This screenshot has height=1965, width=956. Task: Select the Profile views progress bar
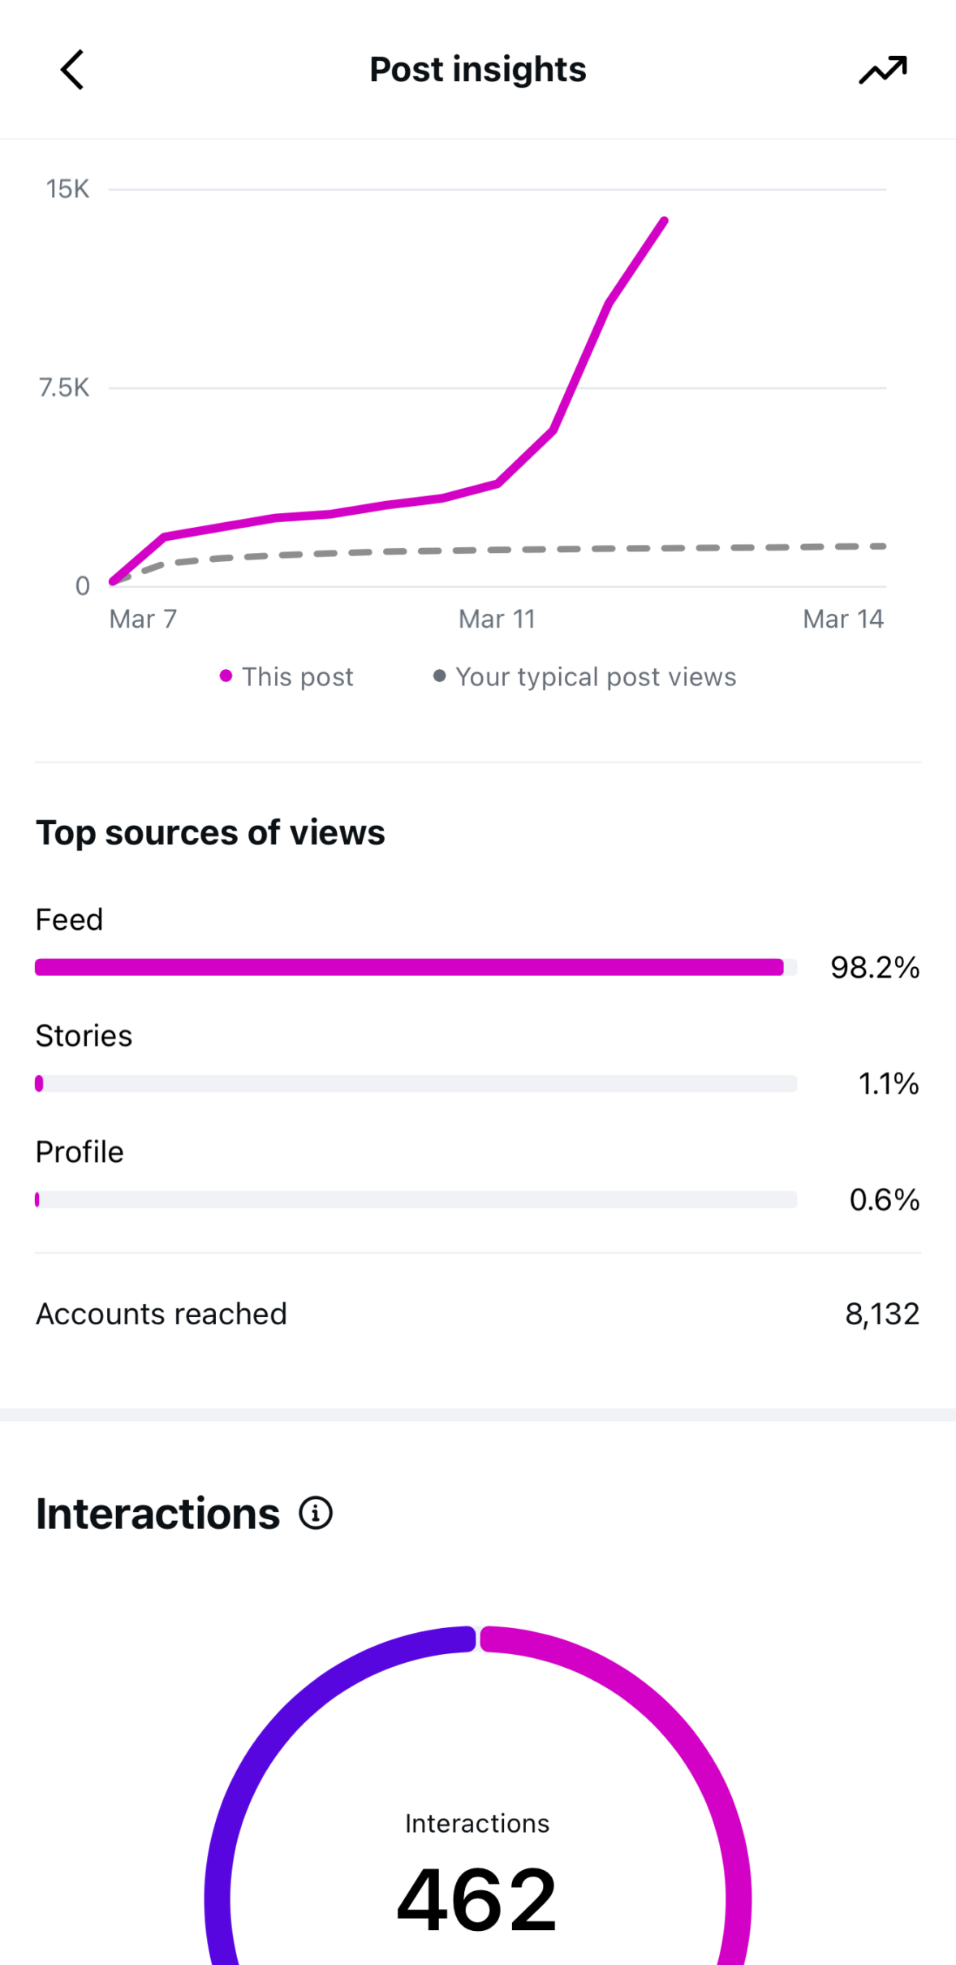pyautogui.click(x=416, y=1199)
